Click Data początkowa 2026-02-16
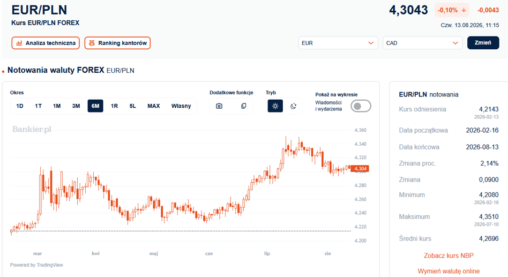 [x=482, y=130]
